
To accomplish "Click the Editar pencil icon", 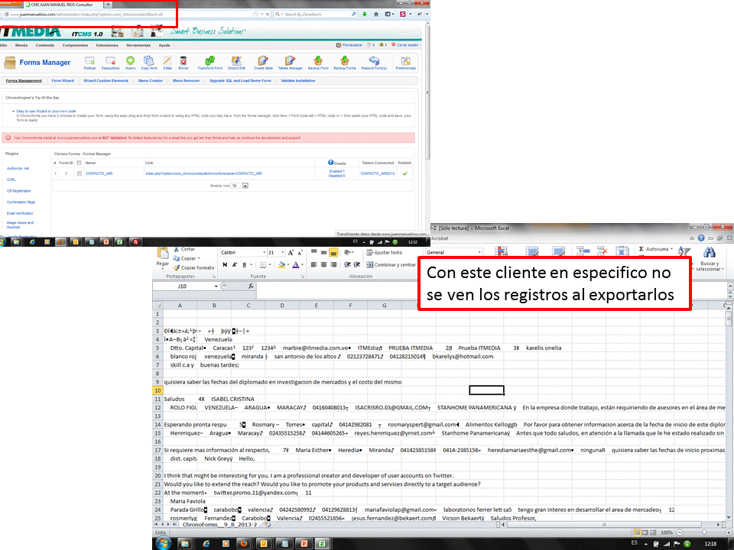I will (x=167, y=63).
